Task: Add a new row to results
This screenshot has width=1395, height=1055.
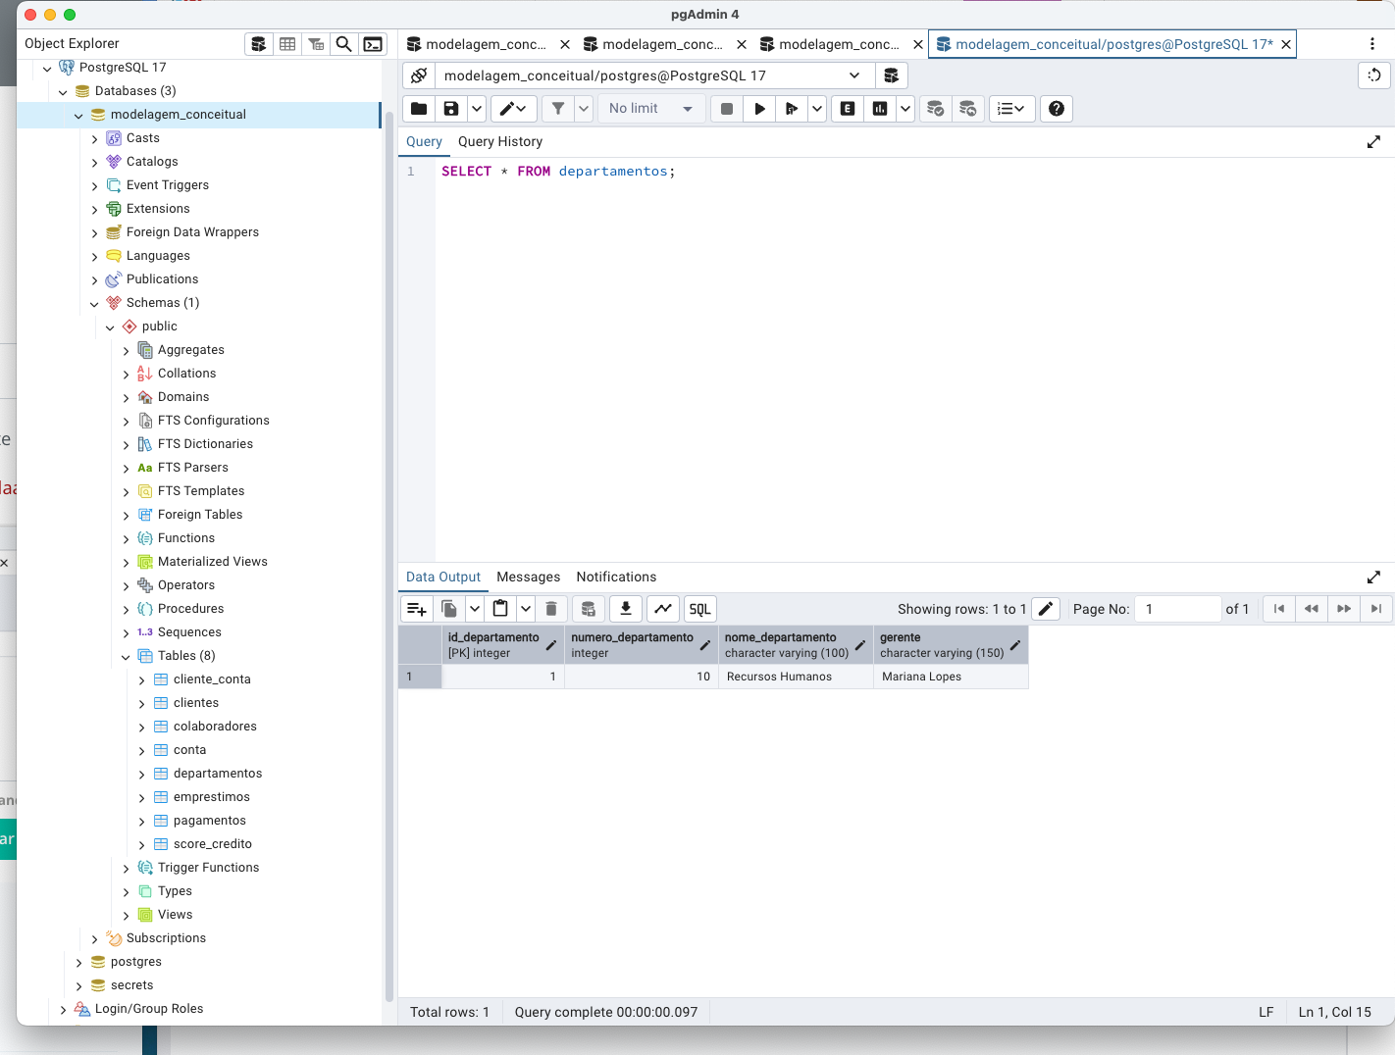Action: click(x=416, y=609)
